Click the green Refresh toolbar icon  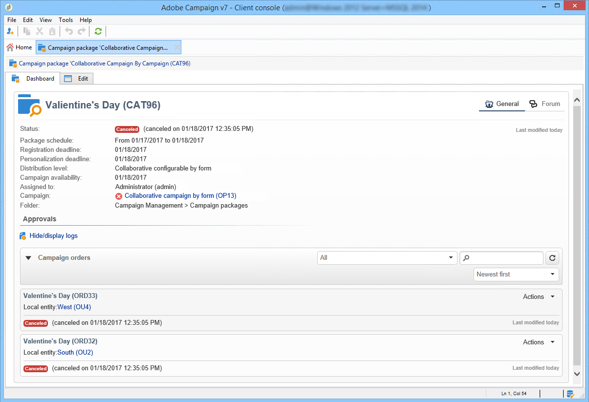[x=98, y=31]
